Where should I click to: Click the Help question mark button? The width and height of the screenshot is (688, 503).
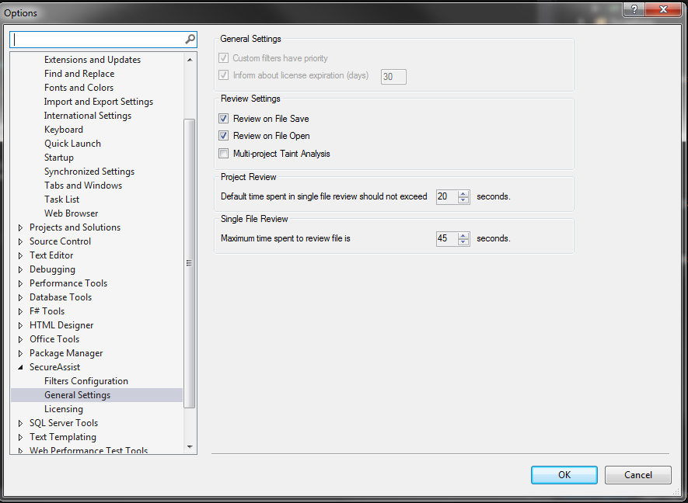[x=634, y=9]
